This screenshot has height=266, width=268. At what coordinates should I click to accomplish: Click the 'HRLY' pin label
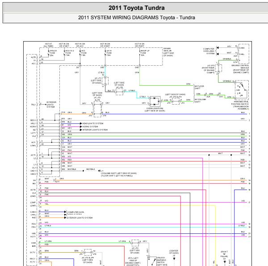coord(33,123)
